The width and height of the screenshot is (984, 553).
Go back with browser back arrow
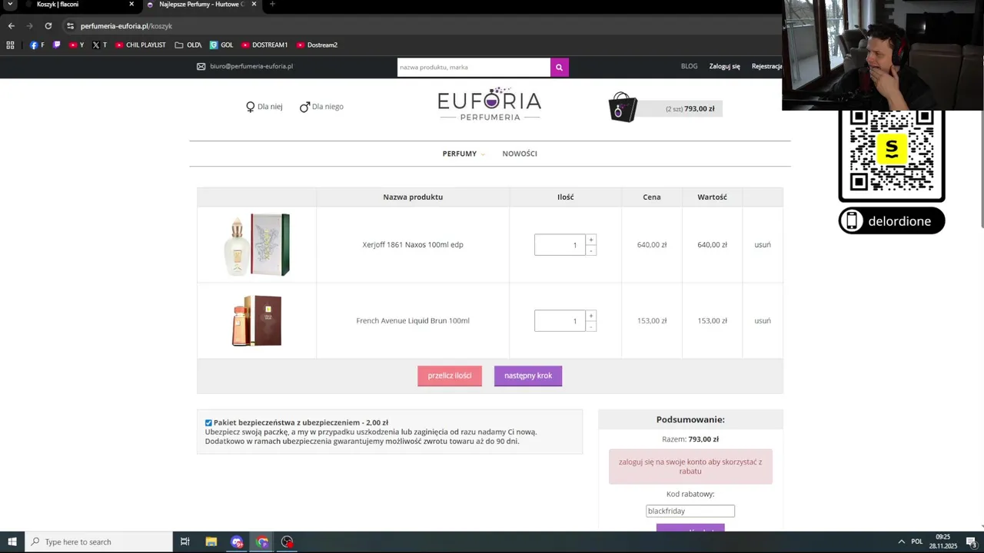click(x=11, y=26)
